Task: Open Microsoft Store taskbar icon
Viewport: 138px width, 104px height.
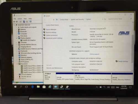Action: click(x=44, y=87)
